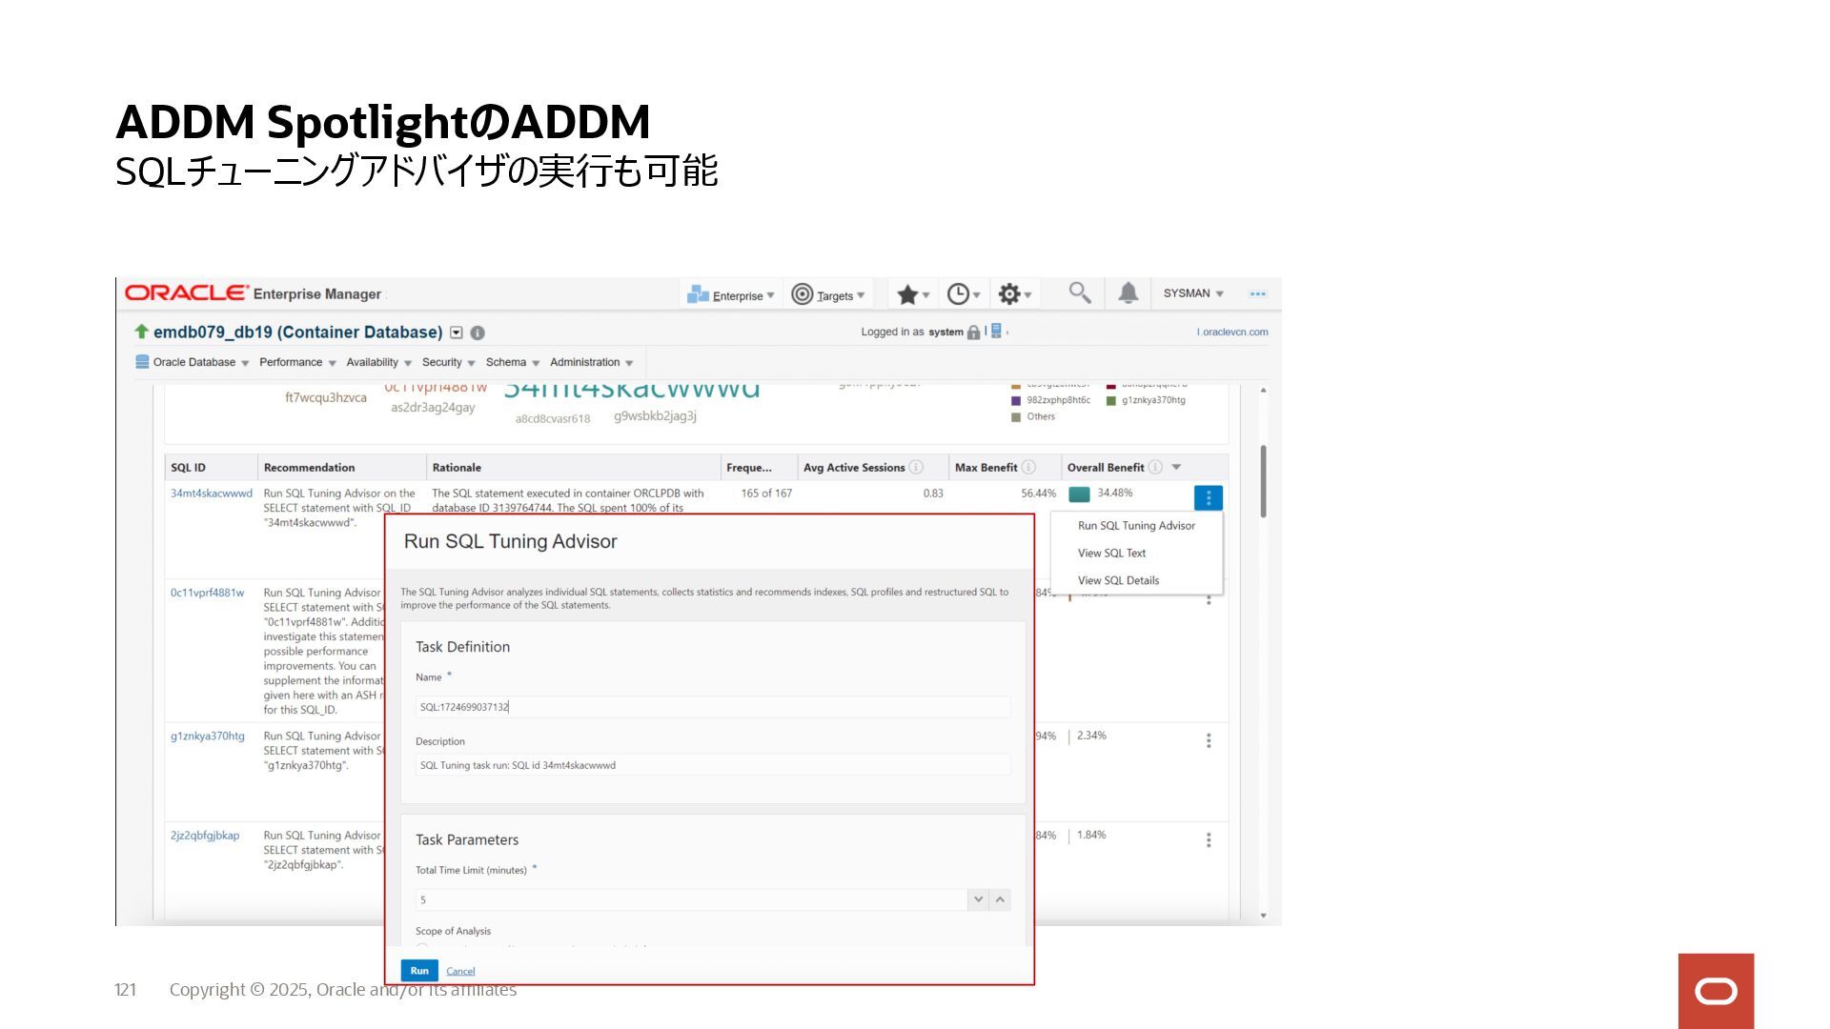Screen dimensions: 1830x1029
Task: Click the Oracle Enterprise Manager logo
Action: [254, 293]
